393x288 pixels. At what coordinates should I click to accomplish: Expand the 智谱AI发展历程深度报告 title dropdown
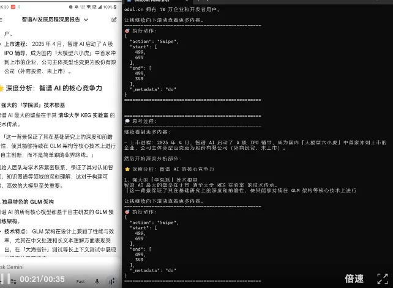click(86, 20)
